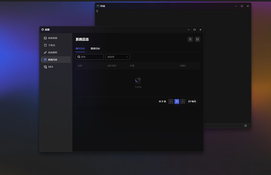The width and height of the screenshot is (271, 175).
Task: Switch to the 登录日志 tab
Action: 95,49
